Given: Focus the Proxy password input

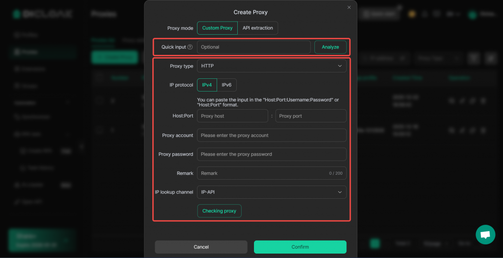Looking at the screenshot, I should click(271, 154).
